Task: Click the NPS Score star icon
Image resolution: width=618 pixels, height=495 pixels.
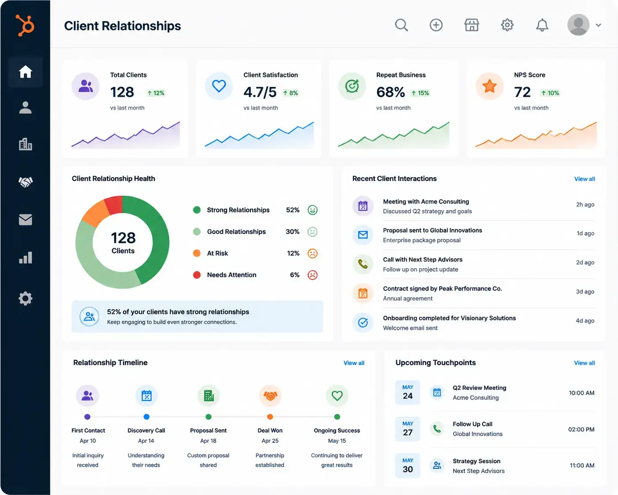Action: coord(490,86)
